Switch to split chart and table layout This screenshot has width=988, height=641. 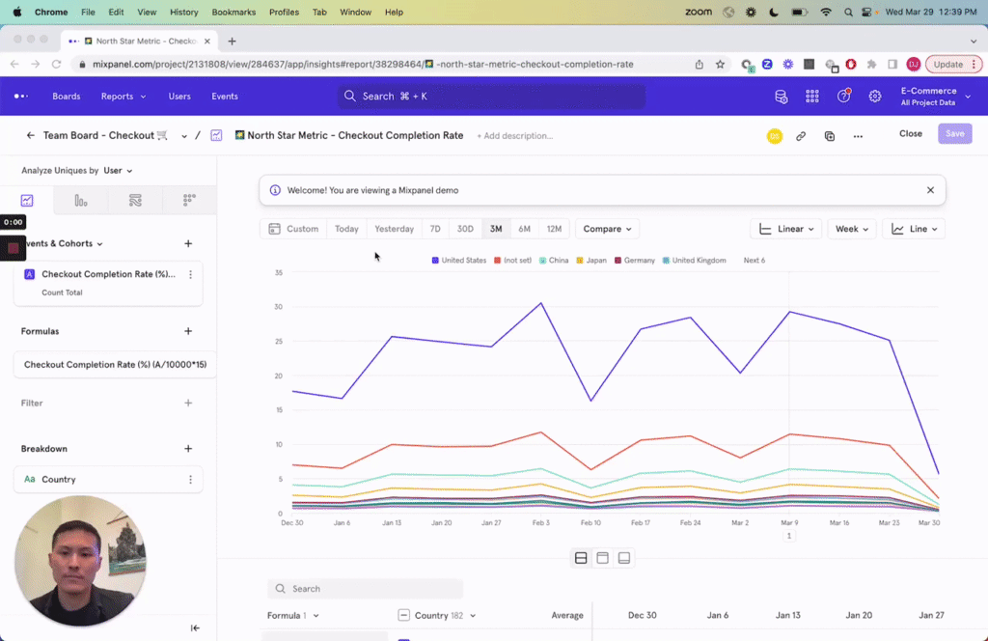click(x=581, y=558)
